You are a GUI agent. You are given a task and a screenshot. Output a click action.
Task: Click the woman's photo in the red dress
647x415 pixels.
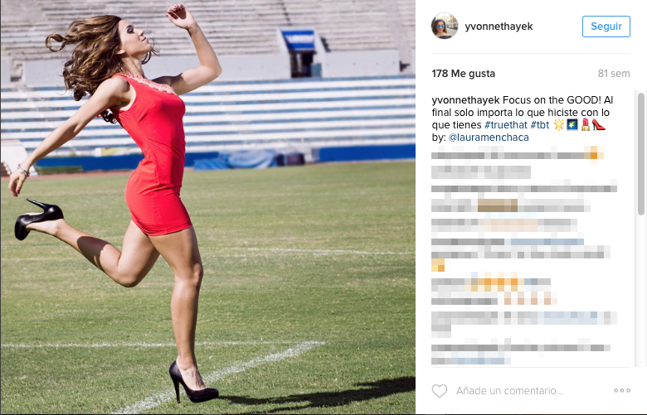click(208, 207)
